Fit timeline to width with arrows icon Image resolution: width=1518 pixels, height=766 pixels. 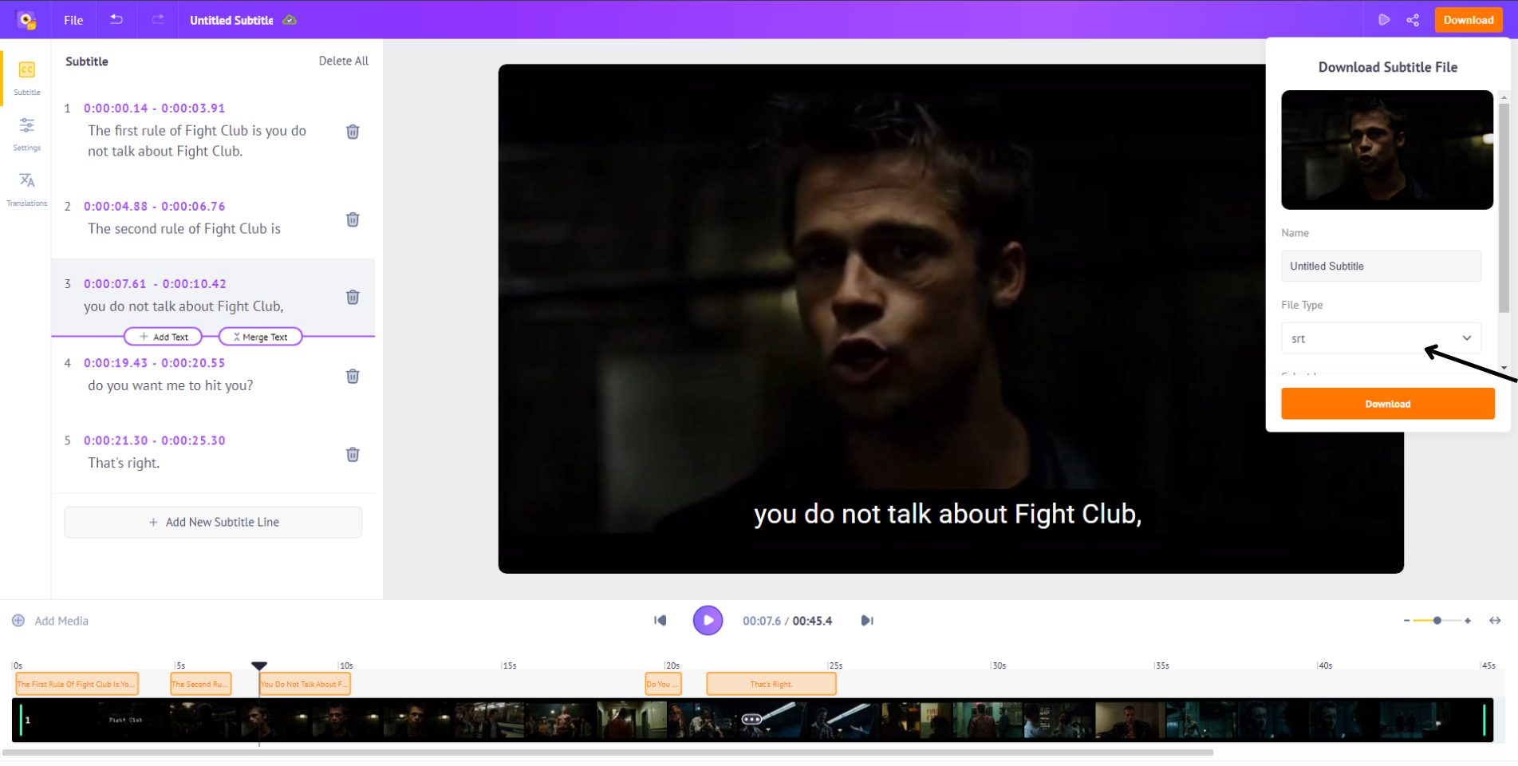[1495, 621]
